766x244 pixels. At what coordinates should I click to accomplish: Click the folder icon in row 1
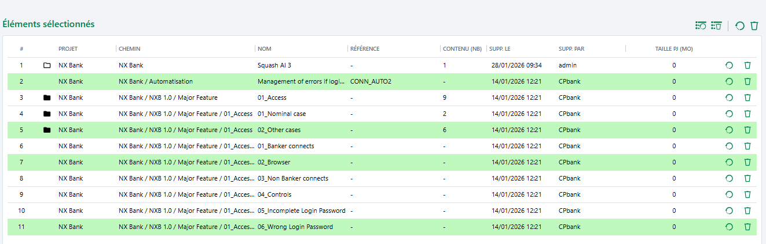pos(47,65)
